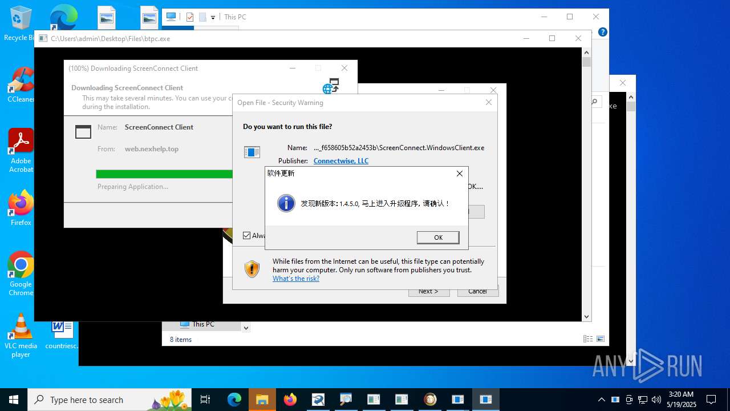
Task: Click OK in the 软件更新 dialog
Action: pos(438,237)
